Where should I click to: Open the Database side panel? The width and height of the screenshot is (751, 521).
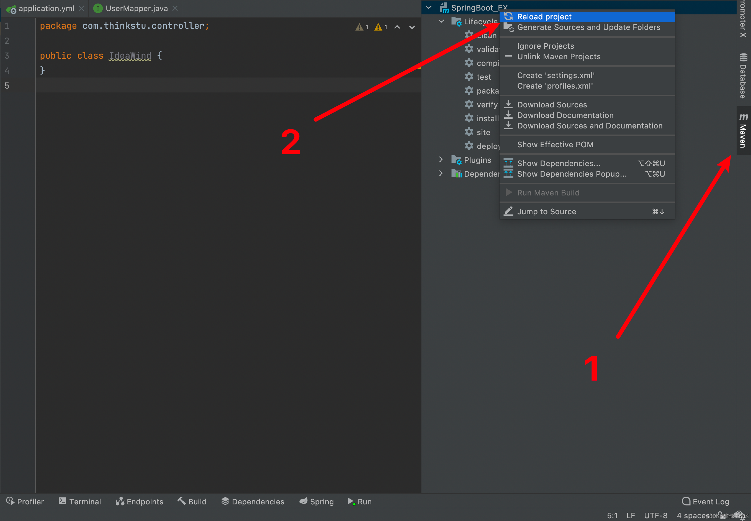click(744, 76)
